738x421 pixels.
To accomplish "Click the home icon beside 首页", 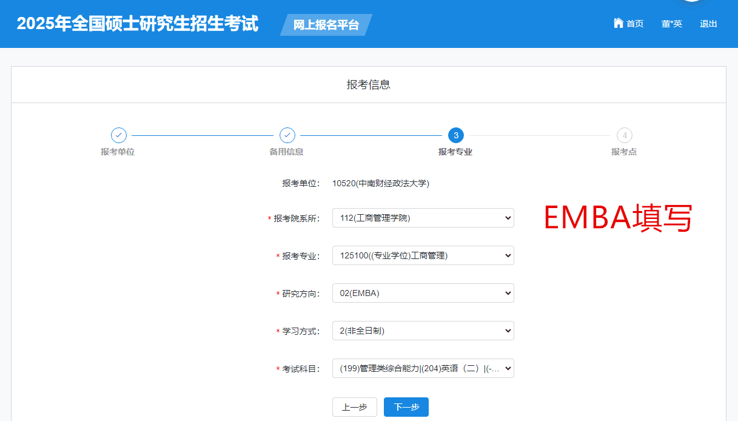I will click(x=619, y=23).
